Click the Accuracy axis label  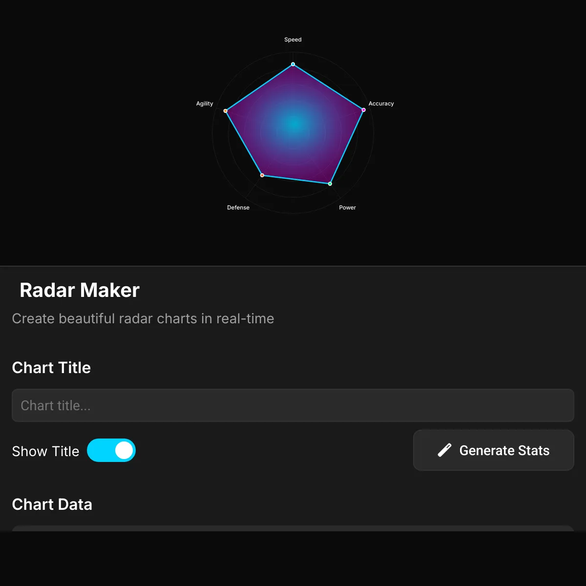coord(381,104)
